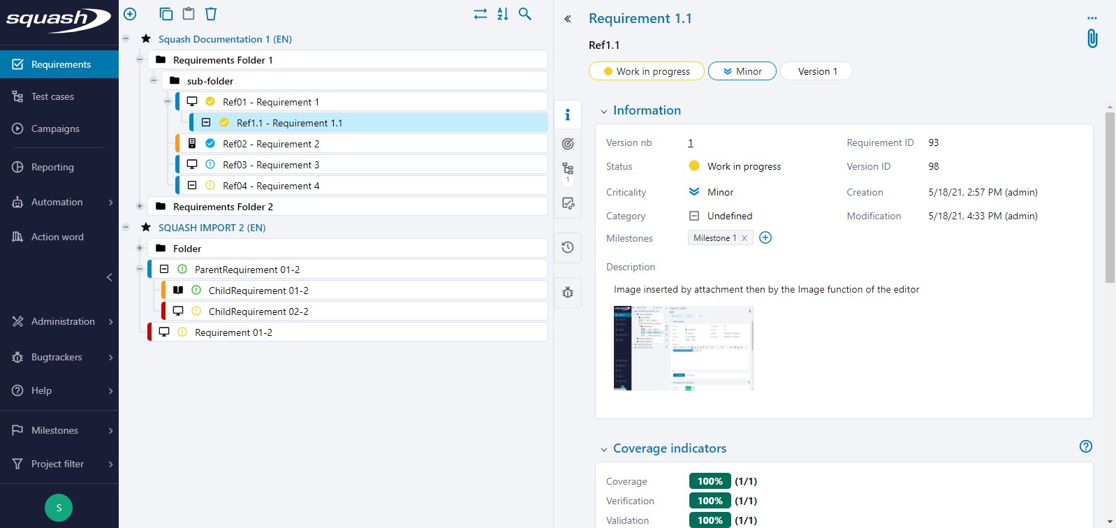Collapse the Information section
The image size is (1116, 528).
(604, 111)
